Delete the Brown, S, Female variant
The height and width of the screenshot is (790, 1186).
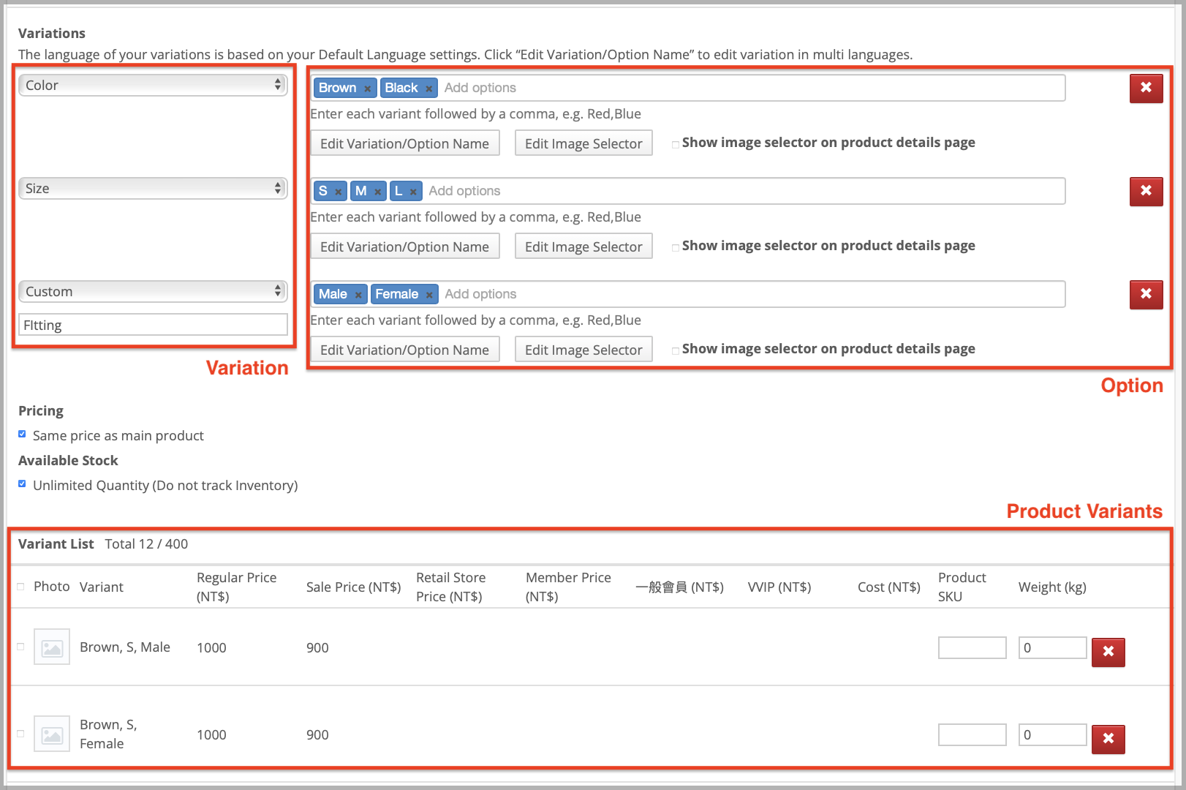pos(1108,740)
